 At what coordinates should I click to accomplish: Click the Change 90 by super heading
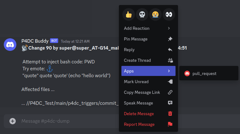[74, 48]
